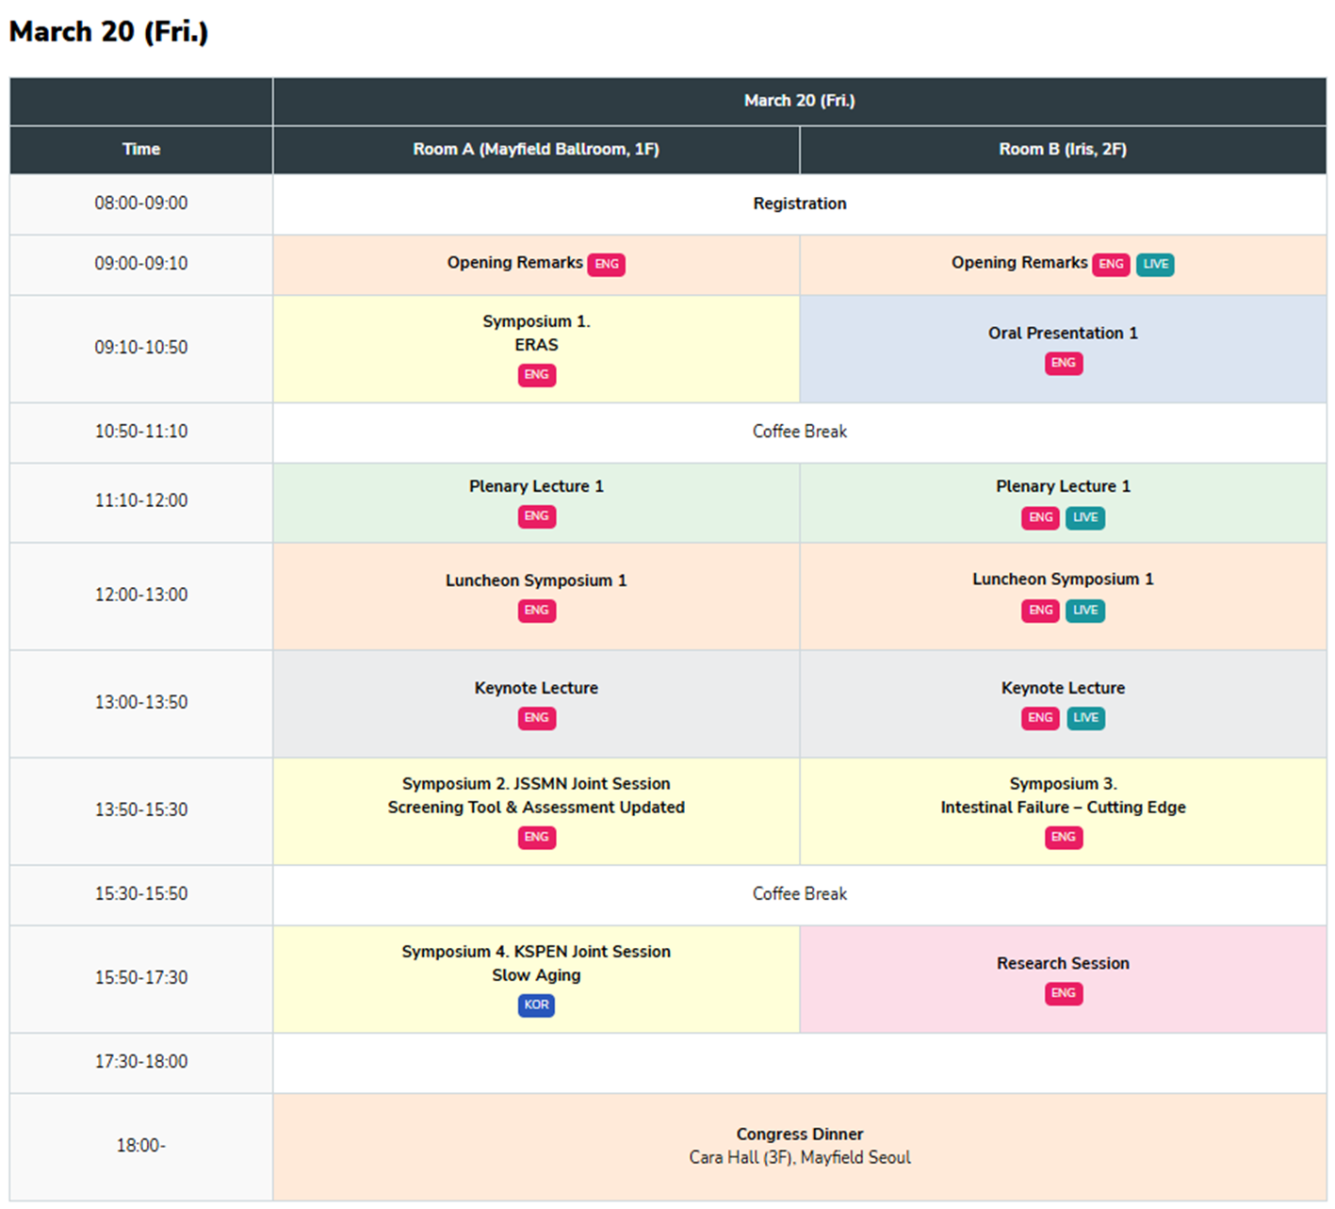The width and height of the screenshot is (1335, 1209).
Task: Click the ENG badge under Oral Presentation 1
Action: (1063, 363)
